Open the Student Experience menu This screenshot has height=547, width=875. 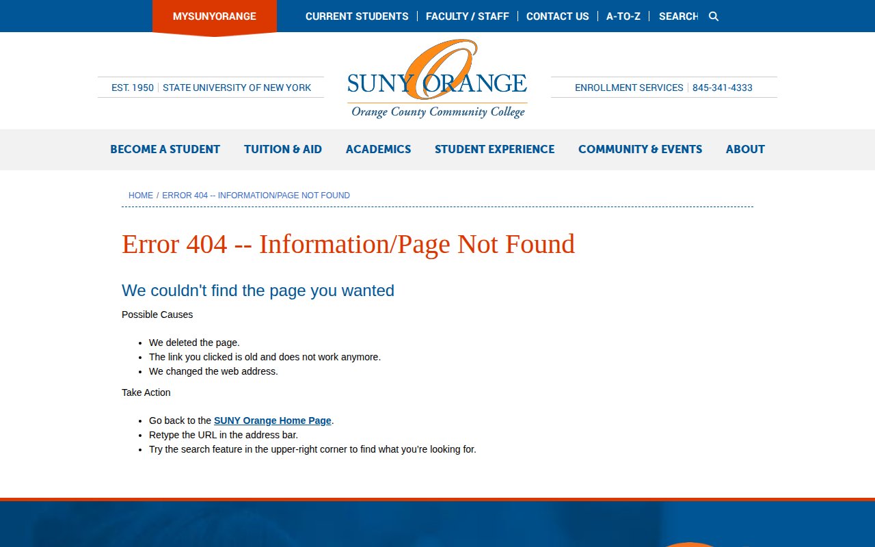494,149
